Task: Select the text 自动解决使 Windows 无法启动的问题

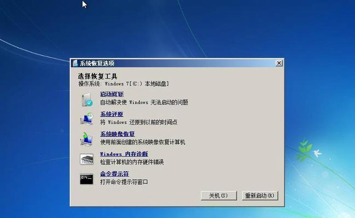Action: [x=144, y=102]
